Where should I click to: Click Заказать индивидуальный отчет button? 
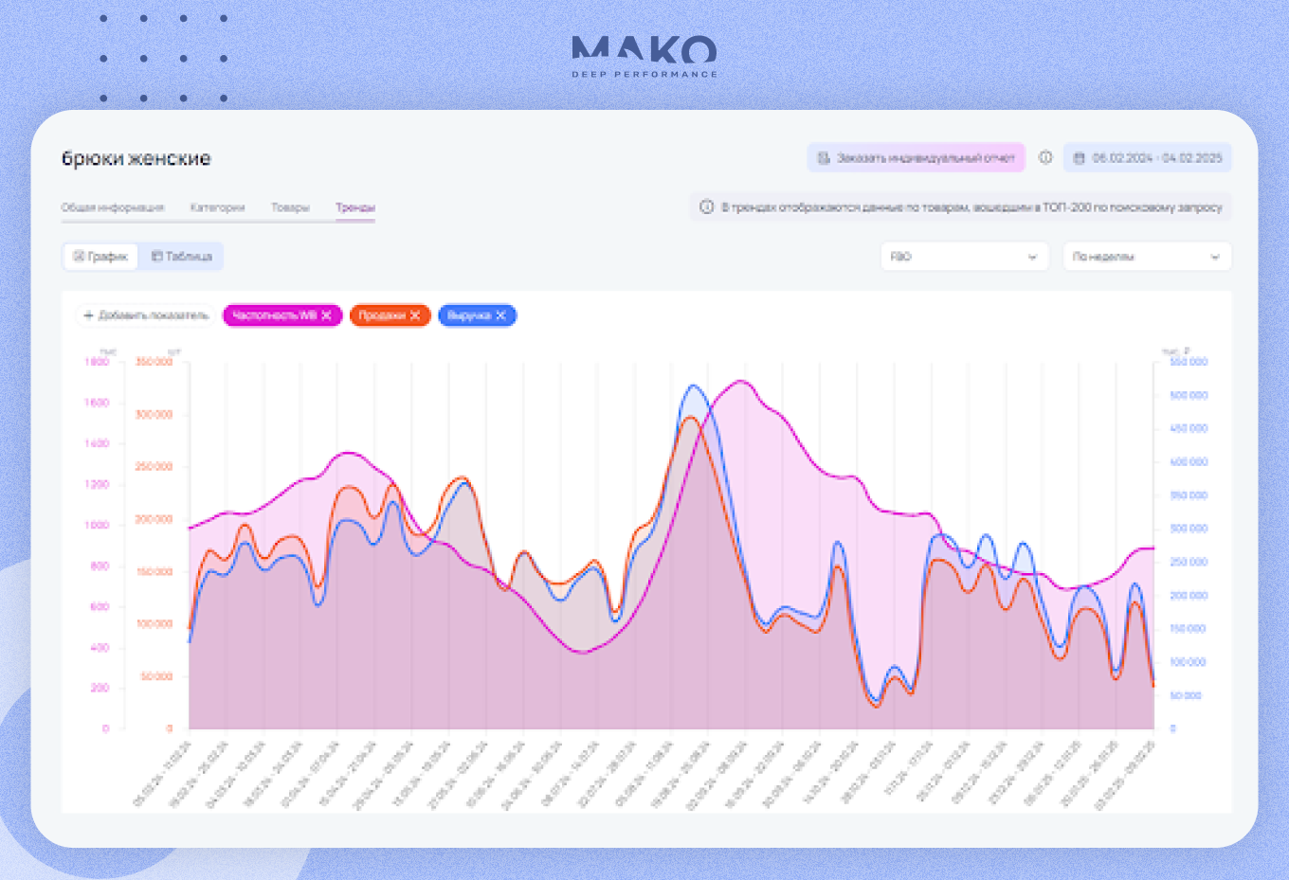(x=916, y=158)
